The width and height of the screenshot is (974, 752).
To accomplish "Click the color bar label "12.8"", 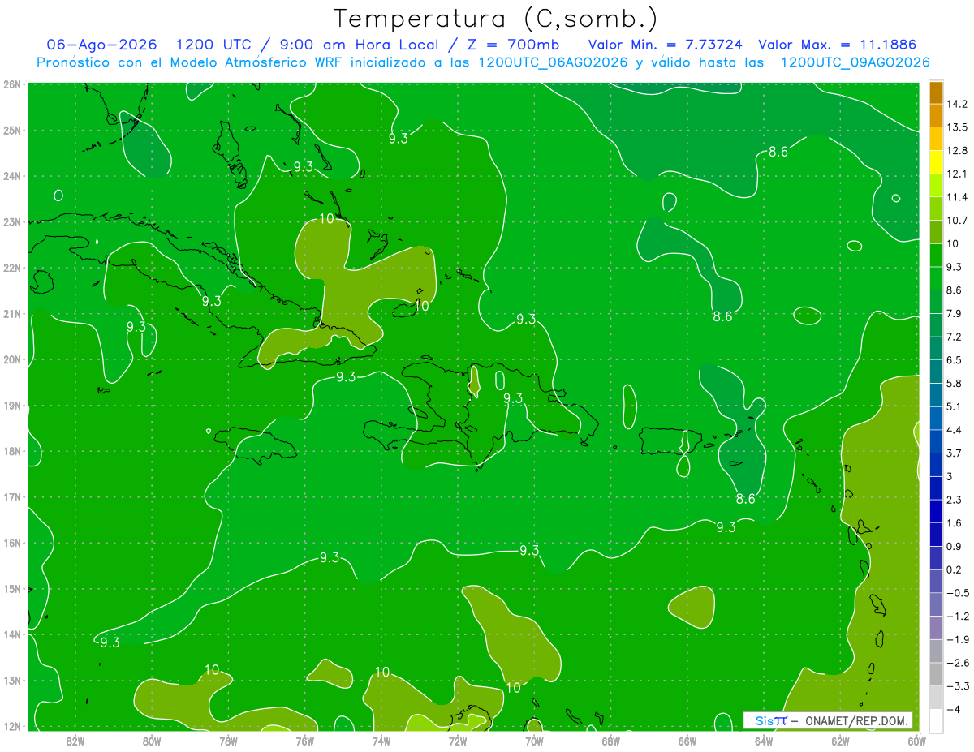I will (957, 151).
